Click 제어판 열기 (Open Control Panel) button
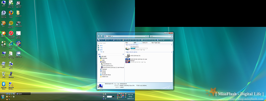 (161, 40)
